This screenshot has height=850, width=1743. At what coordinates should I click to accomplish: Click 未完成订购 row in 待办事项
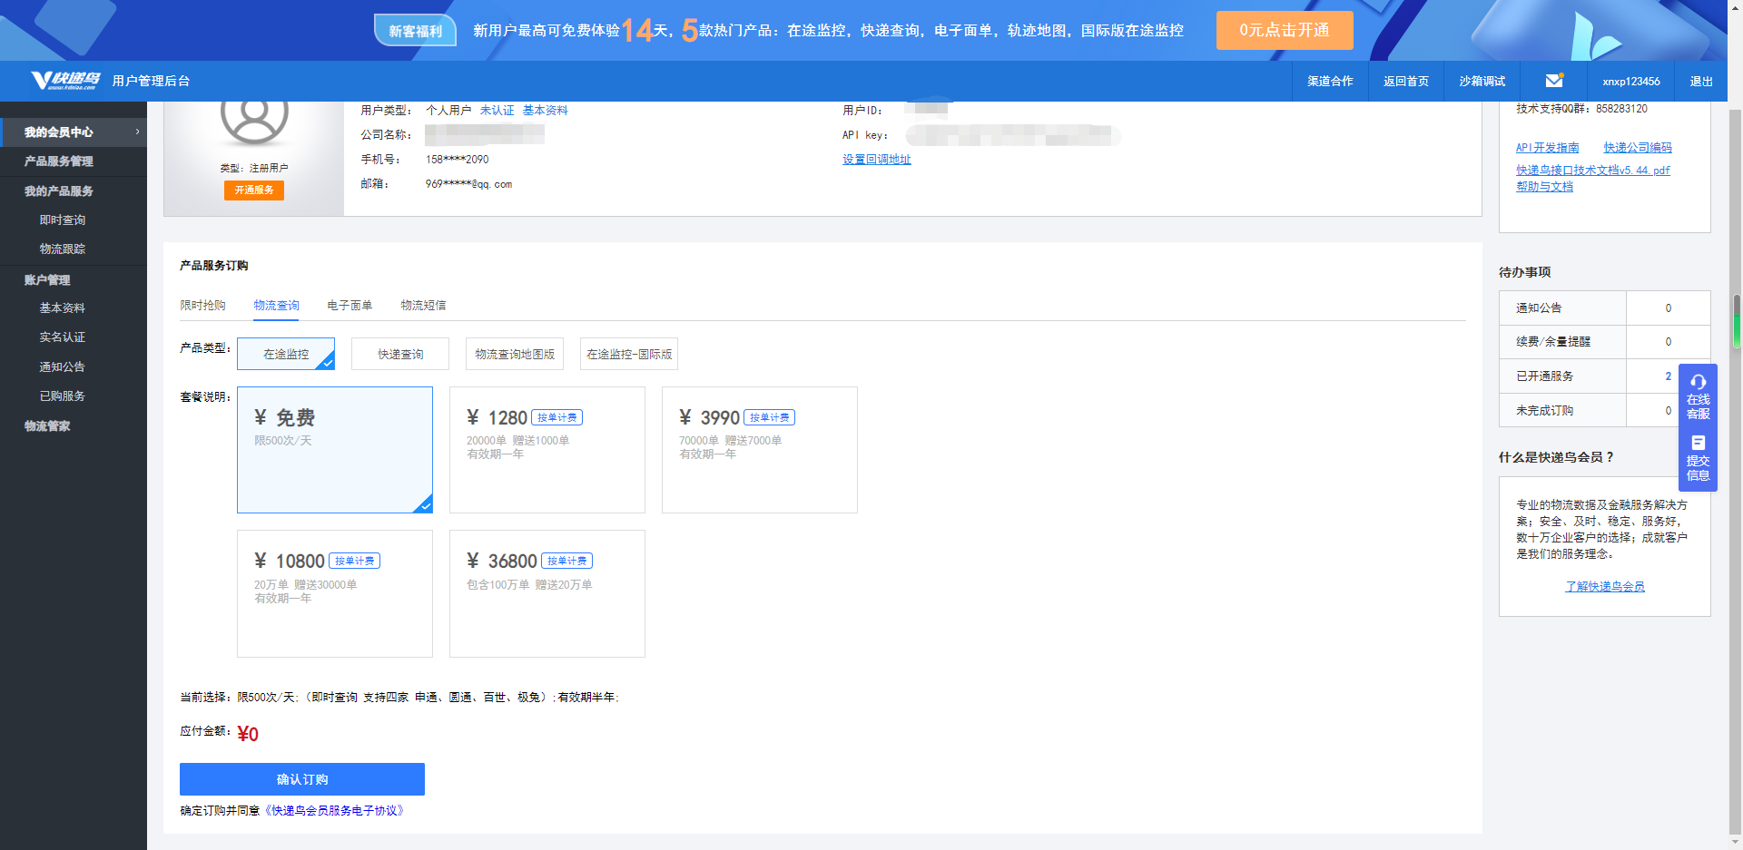tap(1605, 410)
